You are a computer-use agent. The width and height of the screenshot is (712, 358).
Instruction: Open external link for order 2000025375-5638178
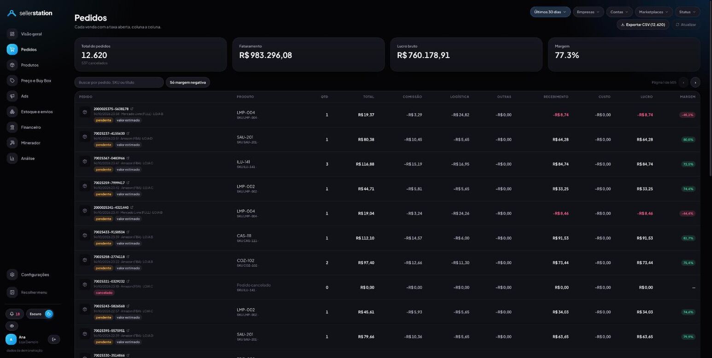coord(132,109)
